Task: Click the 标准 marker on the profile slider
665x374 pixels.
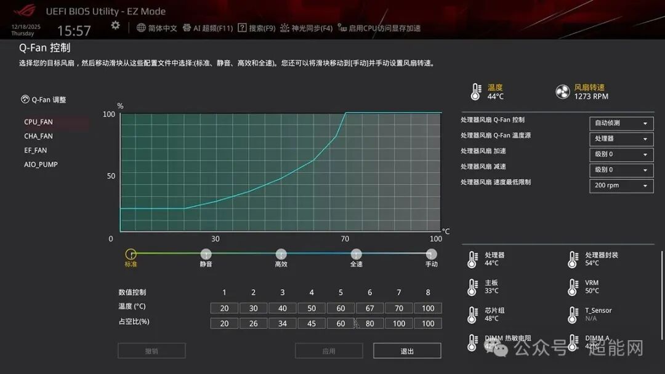Action: 131,253
